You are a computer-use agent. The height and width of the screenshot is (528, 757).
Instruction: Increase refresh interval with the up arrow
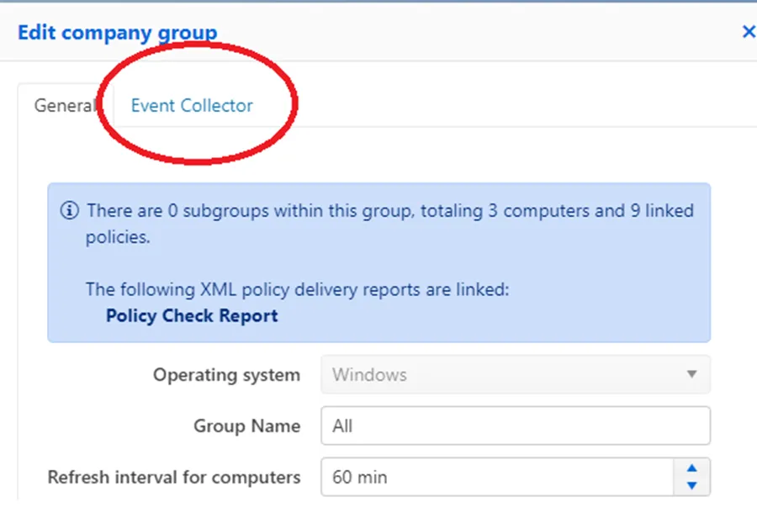(691, 468)
